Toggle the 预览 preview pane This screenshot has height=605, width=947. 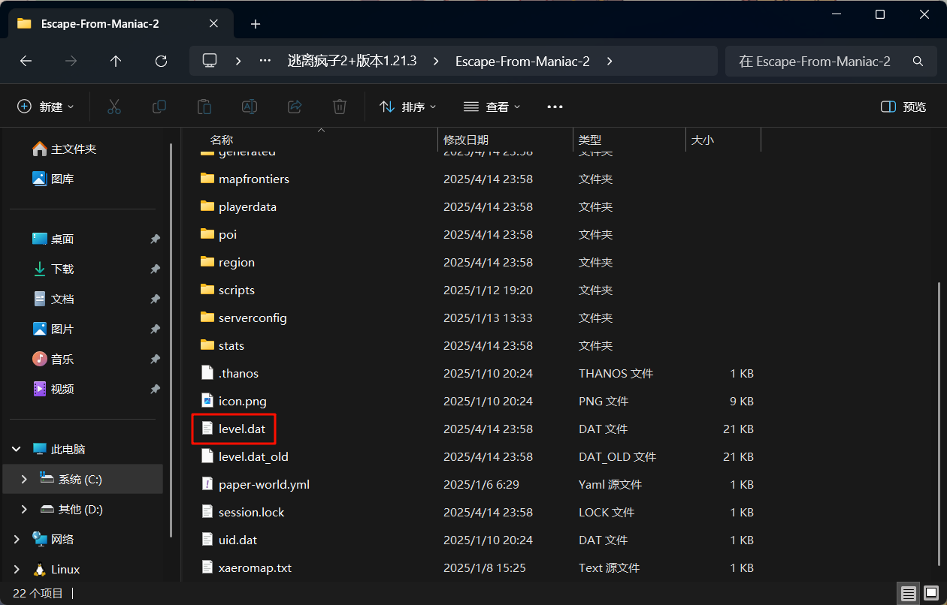[x=903, y=107]
